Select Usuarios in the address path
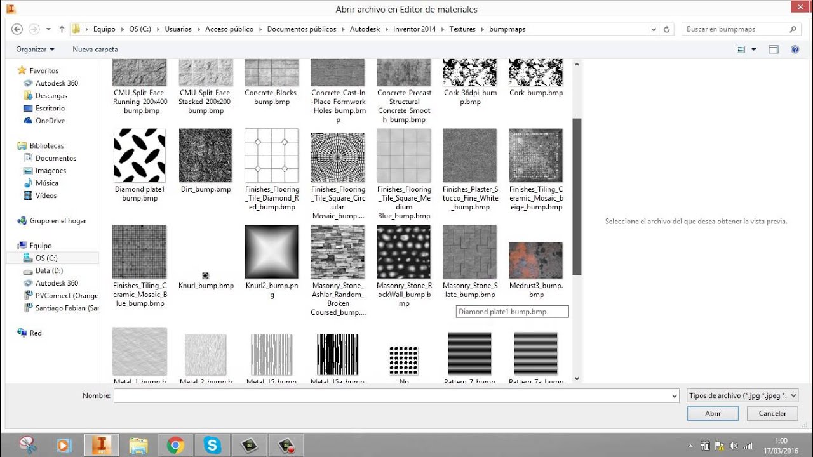This screenshot has width=813, height=457. tap(178, 29)
